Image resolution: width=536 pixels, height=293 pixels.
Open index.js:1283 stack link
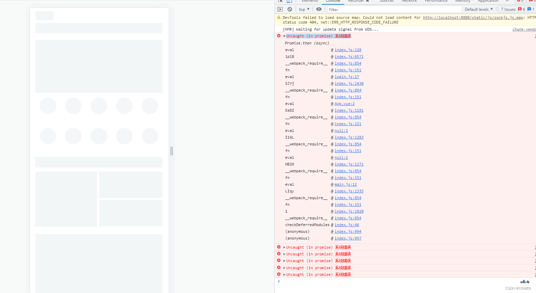pos(349,137)
